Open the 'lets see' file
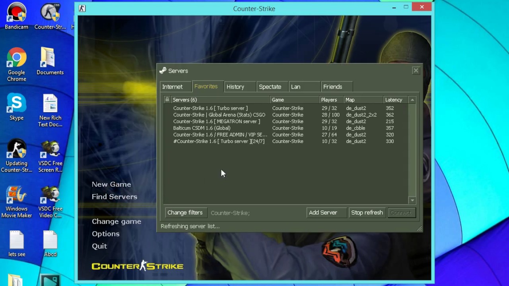Image resolution: width=509 pixels, height=286 pixels. tap(16, 243)
